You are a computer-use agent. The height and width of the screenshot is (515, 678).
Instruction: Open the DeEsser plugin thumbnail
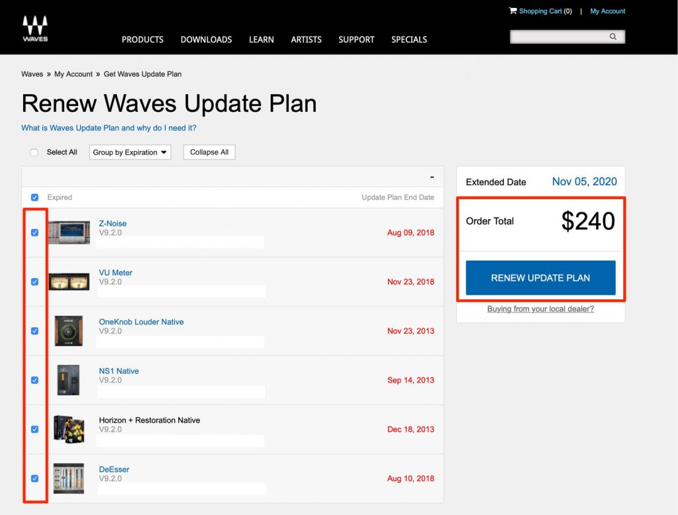pos(69,478)
